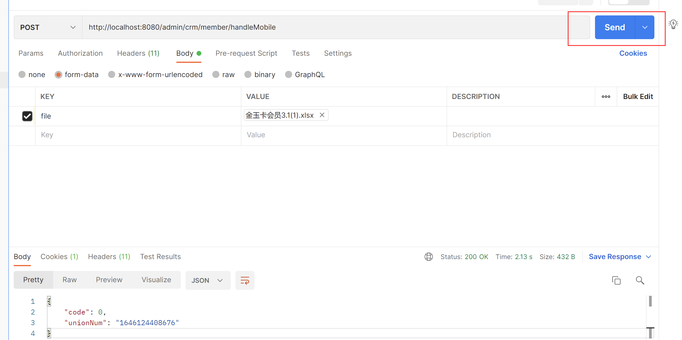Viewport: 682px width, 340px height.
Task: Click the request URL field
Action: tap(327, 27)
